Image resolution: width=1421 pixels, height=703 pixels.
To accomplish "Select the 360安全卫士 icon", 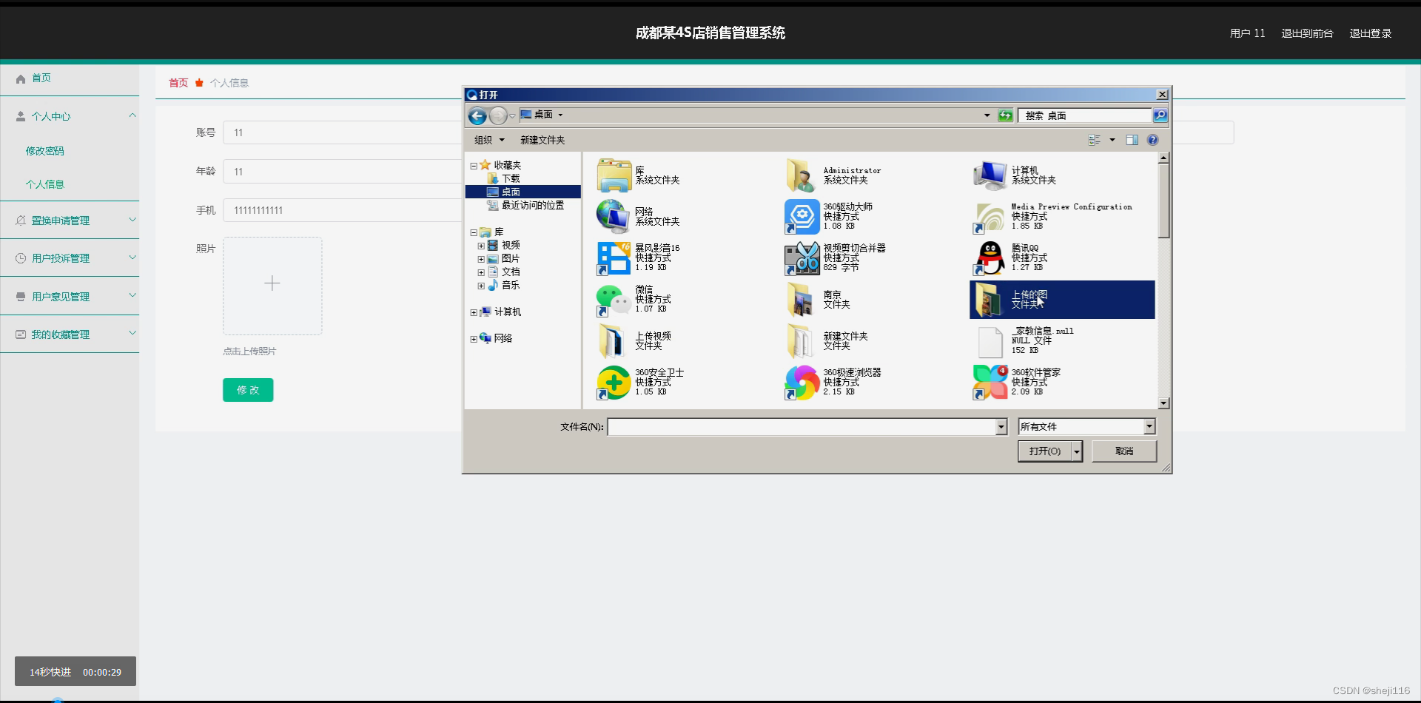I will click(613, 383).
